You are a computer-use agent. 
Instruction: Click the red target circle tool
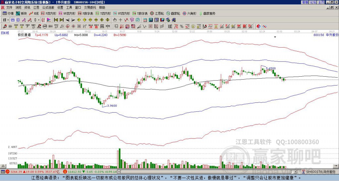click(x=68, y=26)
